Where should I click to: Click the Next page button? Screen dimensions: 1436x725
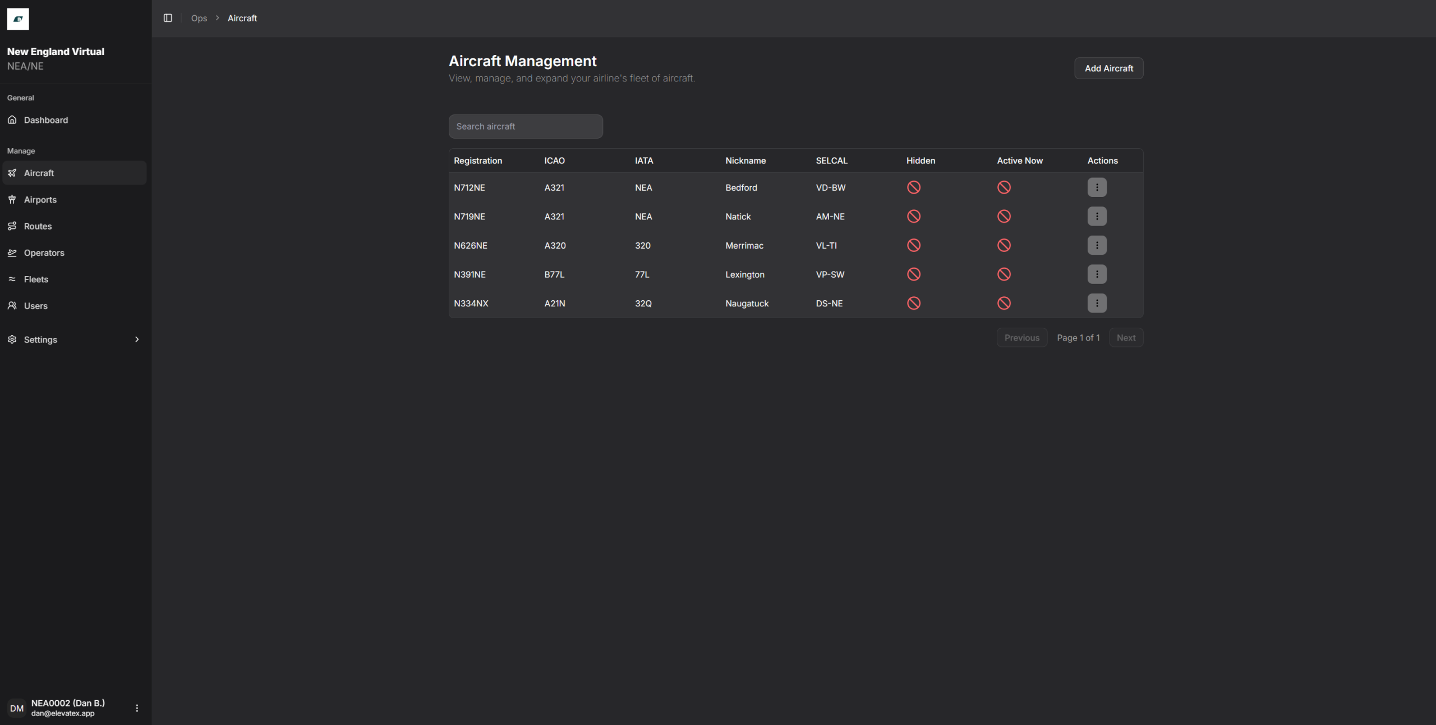[1125, 338]
